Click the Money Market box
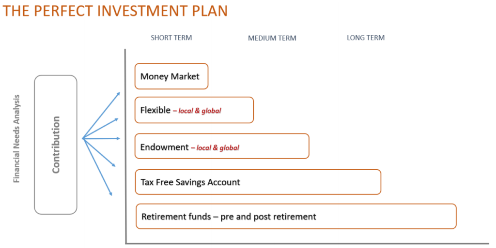Image resolution: width=496 pixels, height=248 pixels. pos(171,76)
